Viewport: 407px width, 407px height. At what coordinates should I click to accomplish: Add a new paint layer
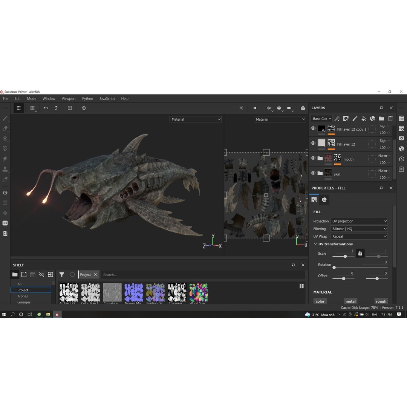tap(355, 119)
